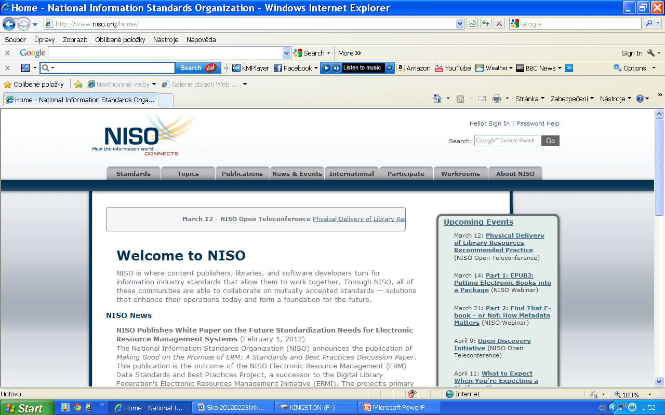This screenshot has width=665, height=415.
Task: Click the Google toolbar Sign In
Action: [x=632, y=53]
